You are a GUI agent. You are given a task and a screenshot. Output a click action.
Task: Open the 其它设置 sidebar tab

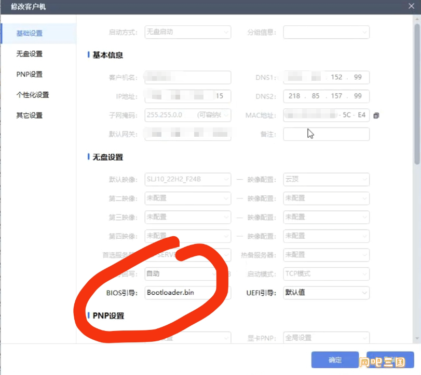click(30, 116)
